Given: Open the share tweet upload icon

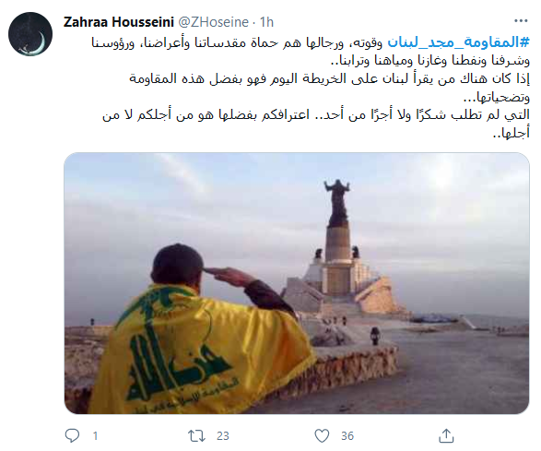Looking at the screenshot, I should (446, 435).
